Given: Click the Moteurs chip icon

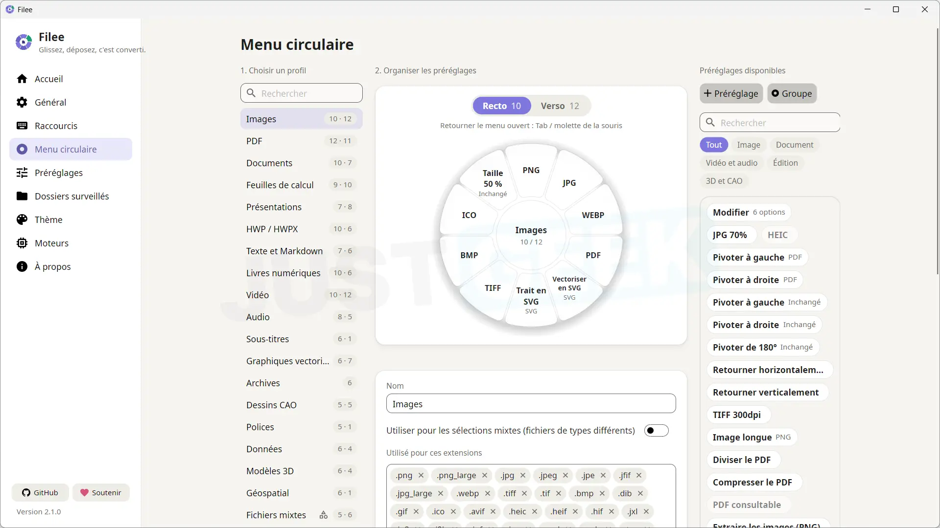Looking at the screenshot, I should coord(22,243).
